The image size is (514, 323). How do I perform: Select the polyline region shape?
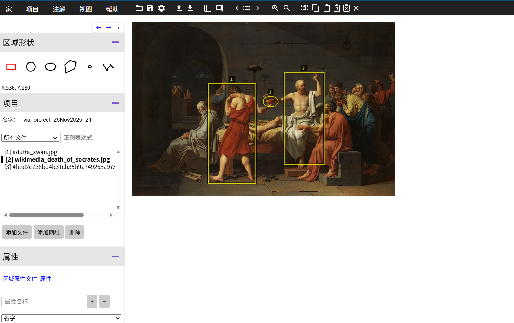(108, 67)
